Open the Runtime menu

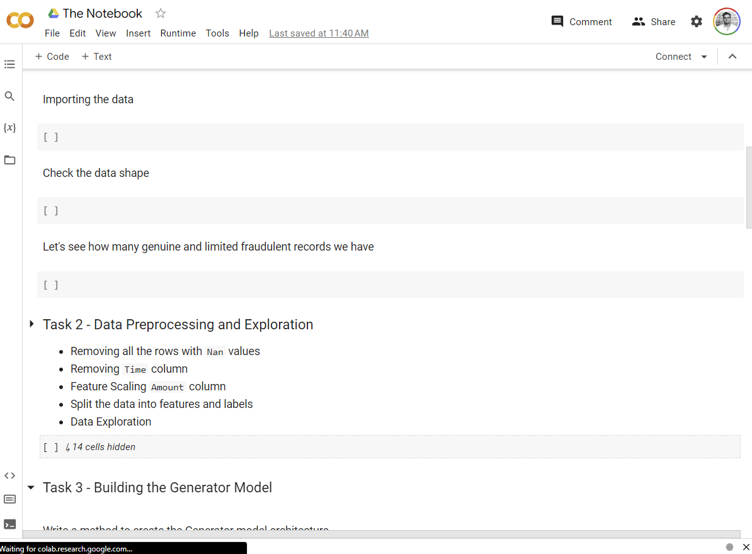[x=178, y=33]
